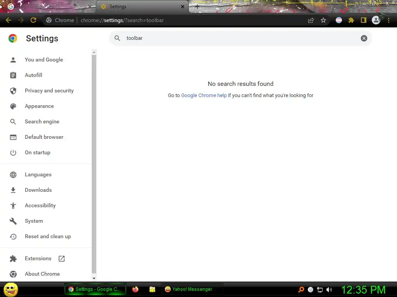Clear the toolbar search text
The width and height of the screenshot is (397, 297).
click(x=364, y=38)
